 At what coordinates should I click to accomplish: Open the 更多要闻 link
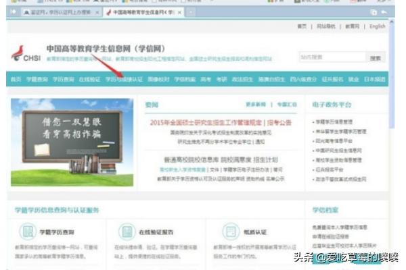click(256, 105)
